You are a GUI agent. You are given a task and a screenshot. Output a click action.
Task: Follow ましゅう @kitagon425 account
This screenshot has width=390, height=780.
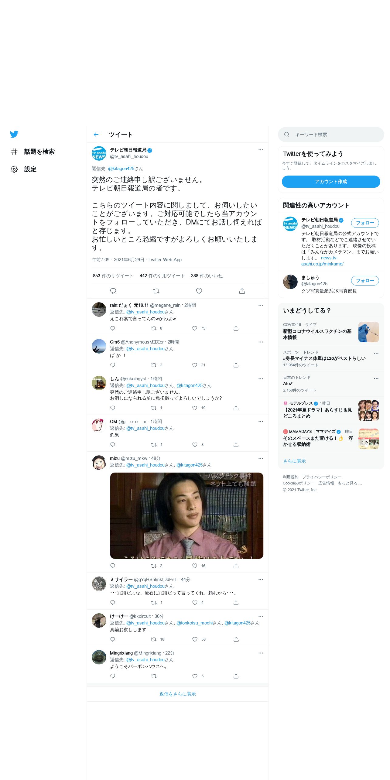365,281
